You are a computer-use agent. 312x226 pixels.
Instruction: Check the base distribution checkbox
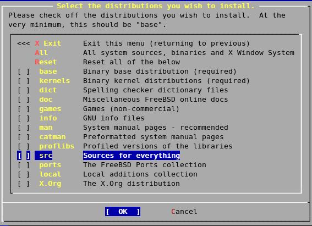pyautogui.click(x=24, y=71)
